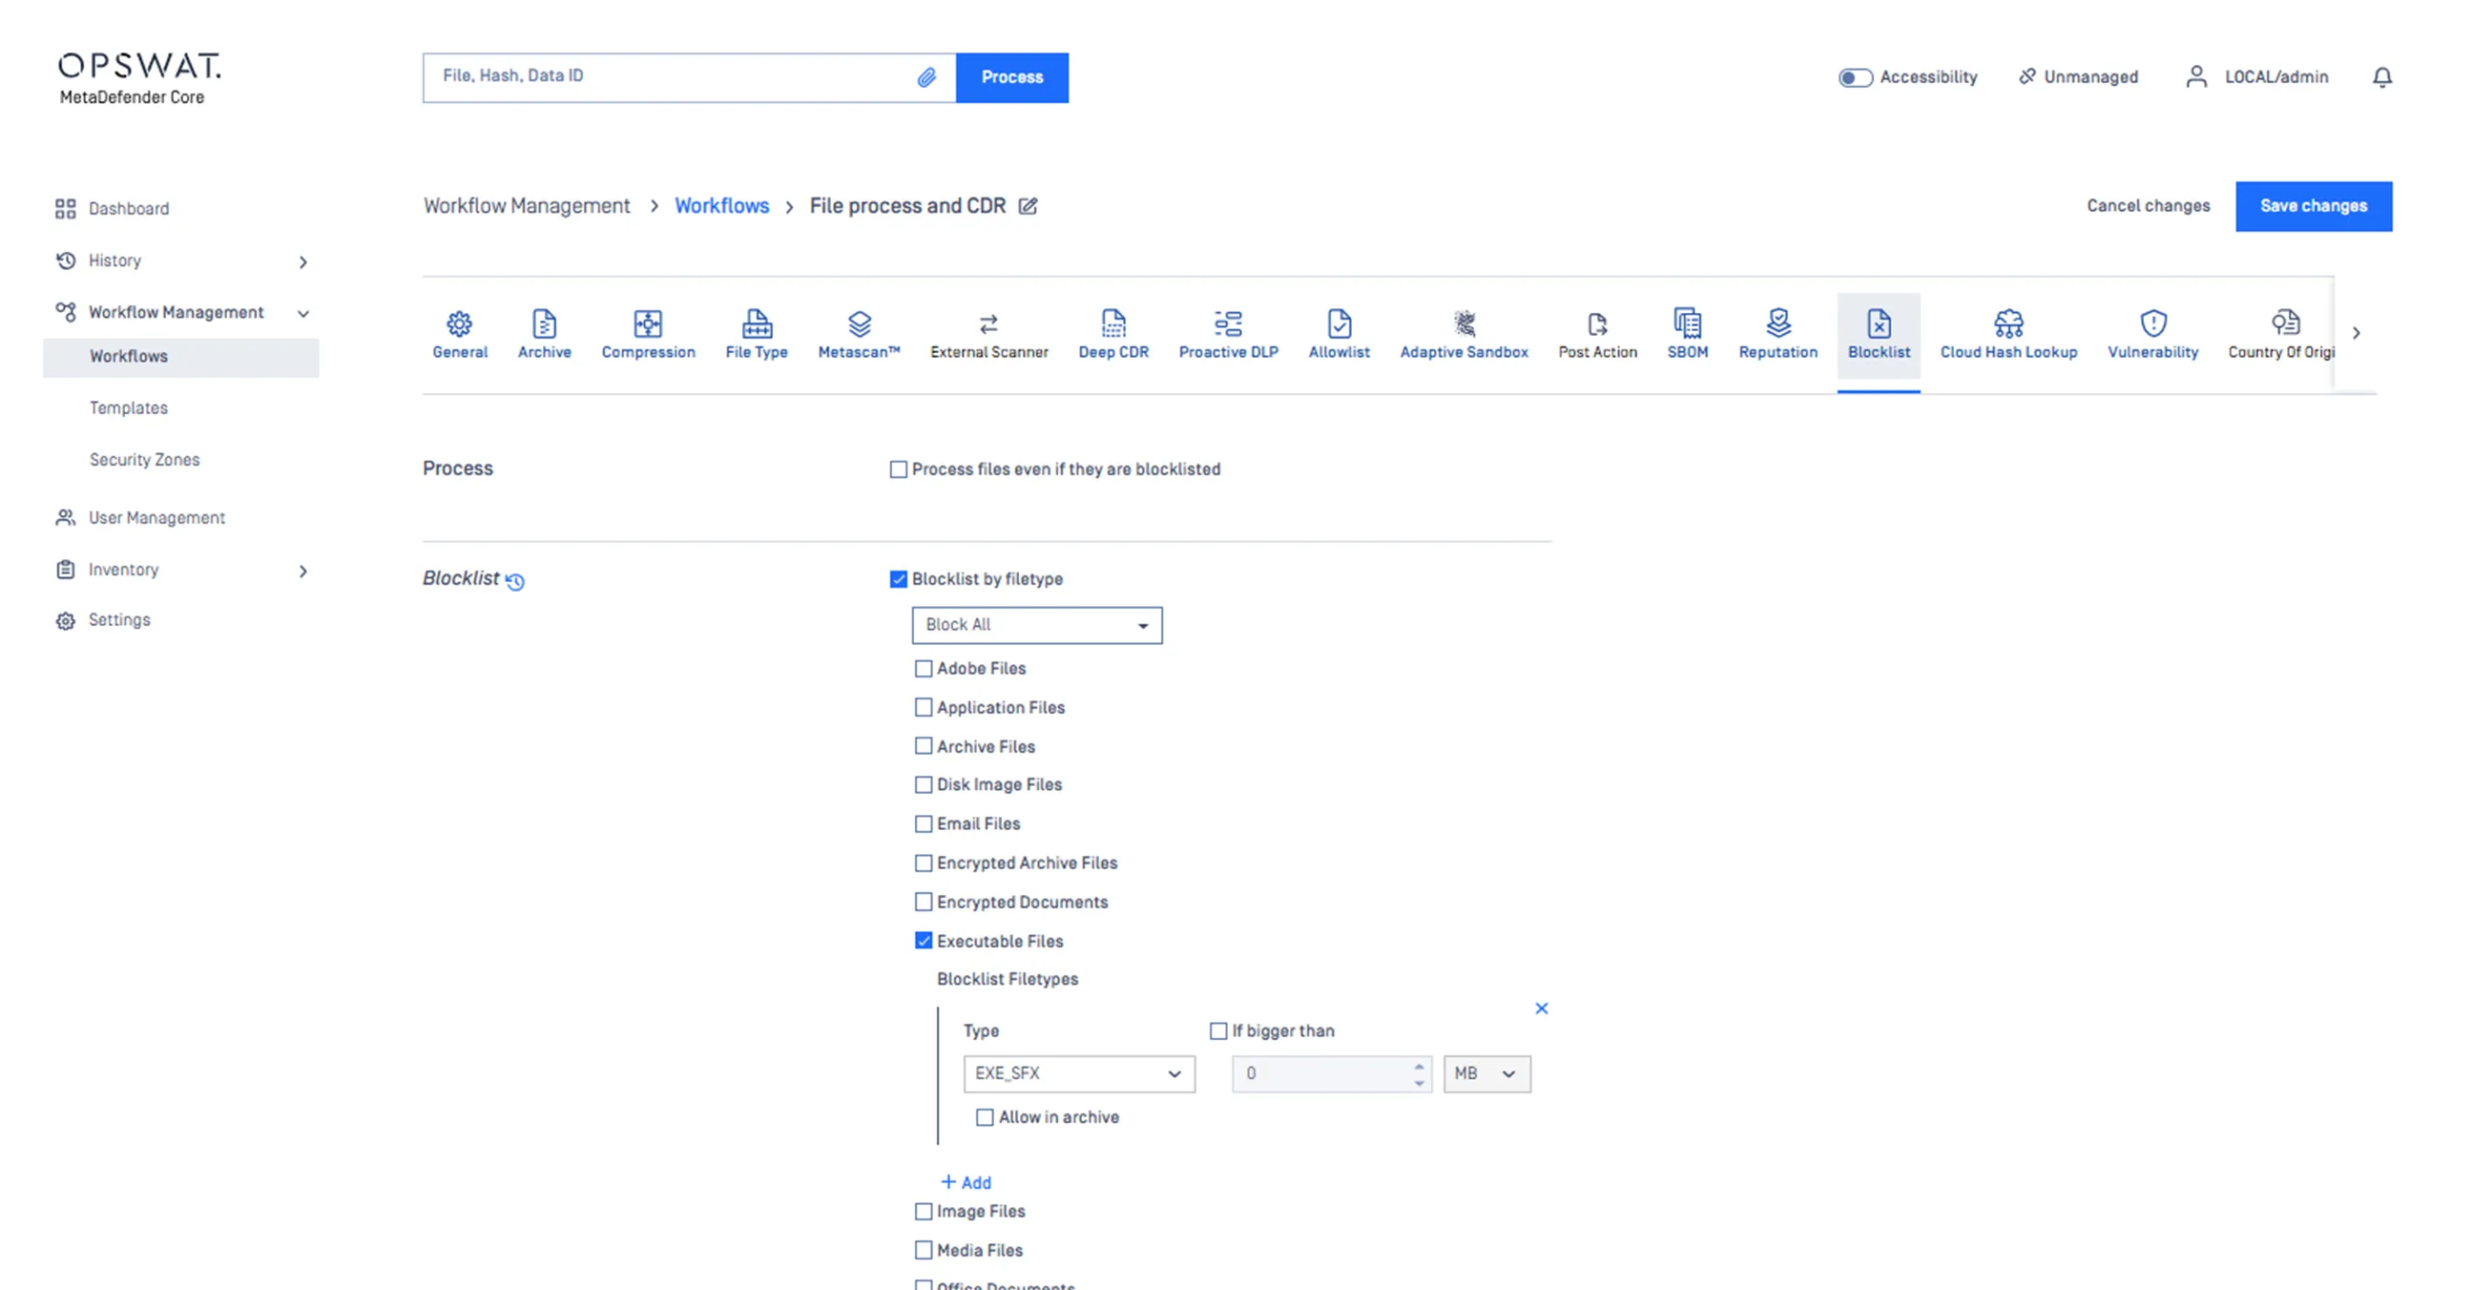Switch to the Proactive DLP tab
2473x1290 pixels.
pos(1228,334)
